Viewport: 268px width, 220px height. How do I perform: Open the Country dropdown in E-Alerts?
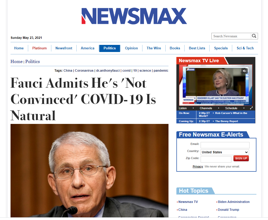(225, 152)
